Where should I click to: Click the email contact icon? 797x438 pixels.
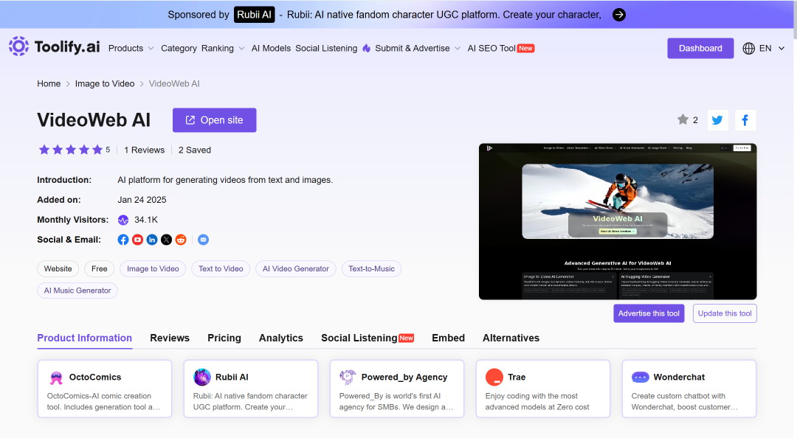(203, 240)
